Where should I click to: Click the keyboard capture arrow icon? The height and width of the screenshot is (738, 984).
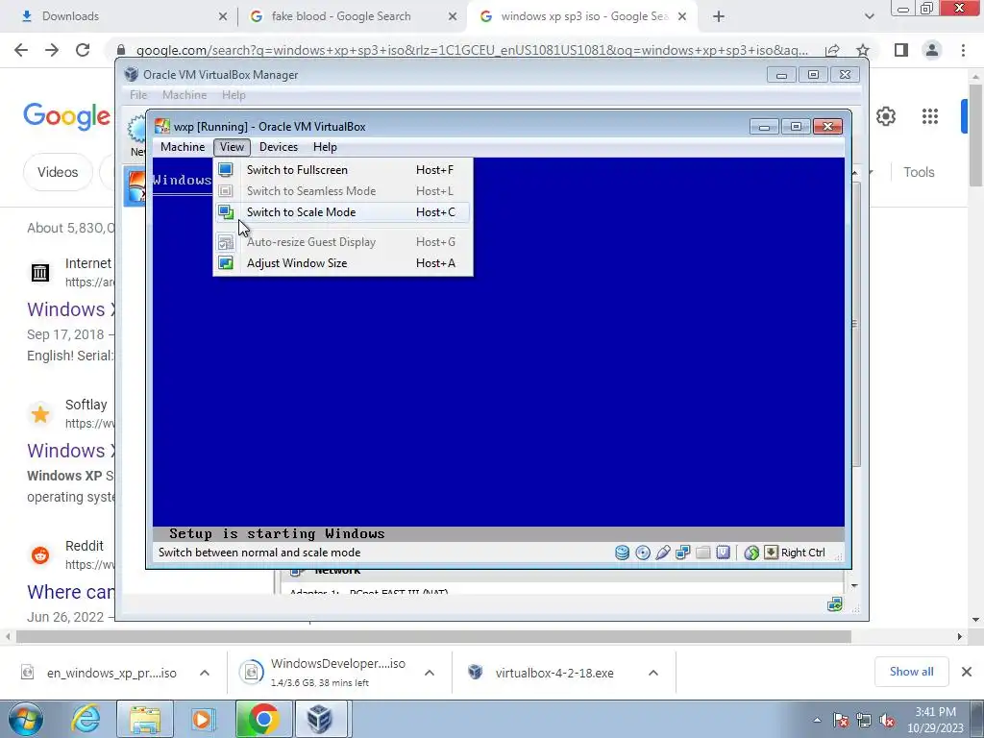pyautogui.click(x=771, y=553)
